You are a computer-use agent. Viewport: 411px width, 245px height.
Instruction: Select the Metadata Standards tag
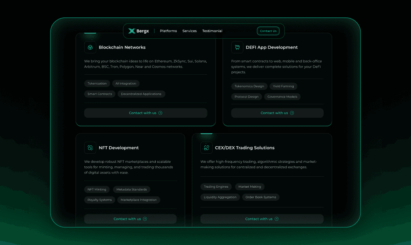[132, 189]
